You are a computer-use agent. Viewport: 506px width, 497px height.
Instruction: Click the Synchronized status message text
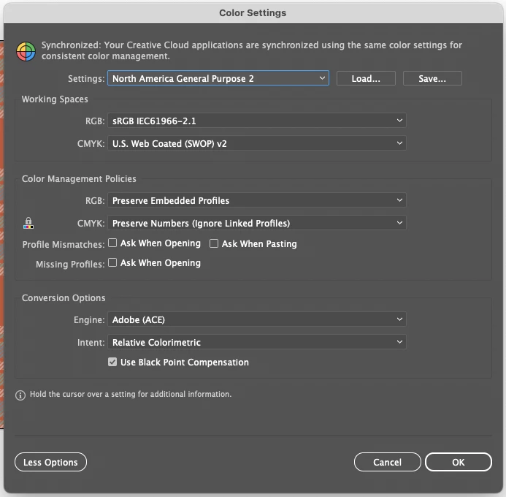point(252,50)
